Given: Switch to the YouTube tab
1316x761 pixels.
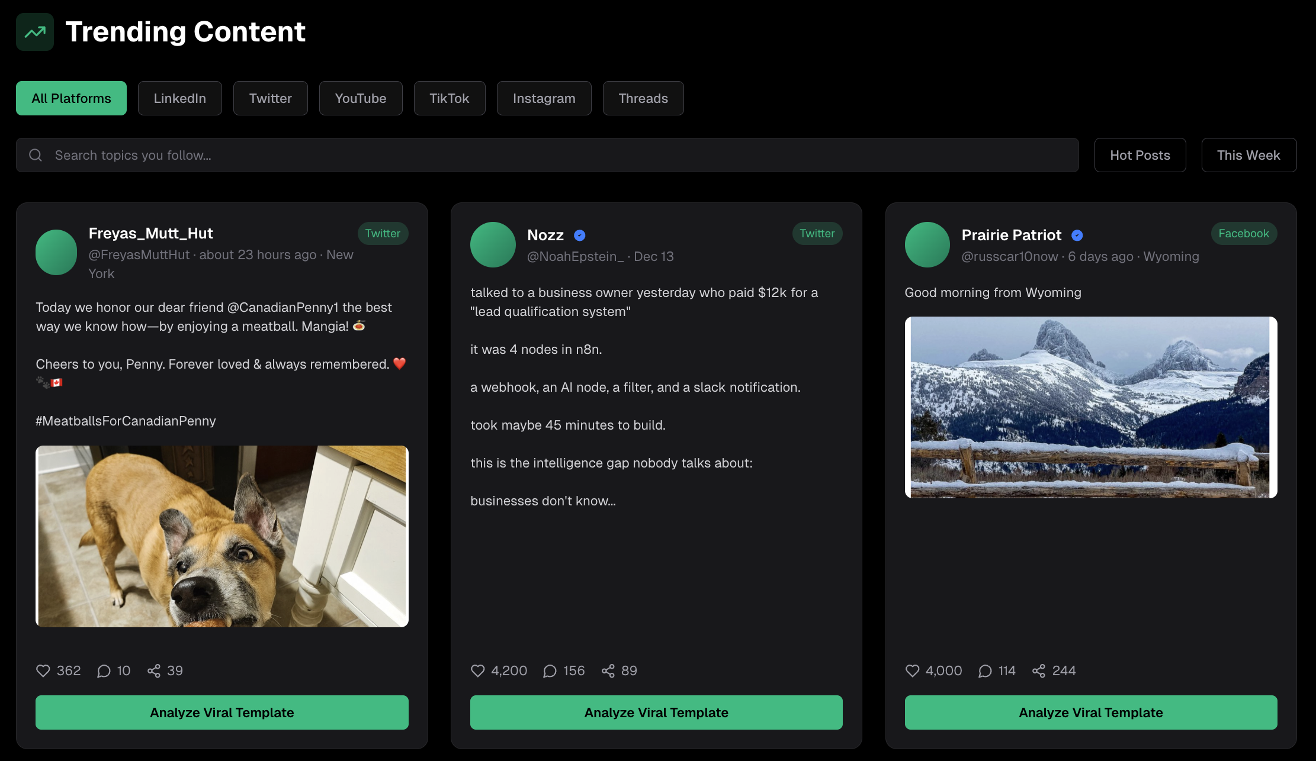Looking at the screenshot, I should coord(361,98).
